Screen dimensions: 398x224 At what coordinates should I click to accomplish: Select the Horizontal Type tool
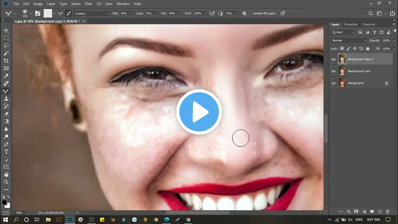pyautogui.click(x=6, y=152)
